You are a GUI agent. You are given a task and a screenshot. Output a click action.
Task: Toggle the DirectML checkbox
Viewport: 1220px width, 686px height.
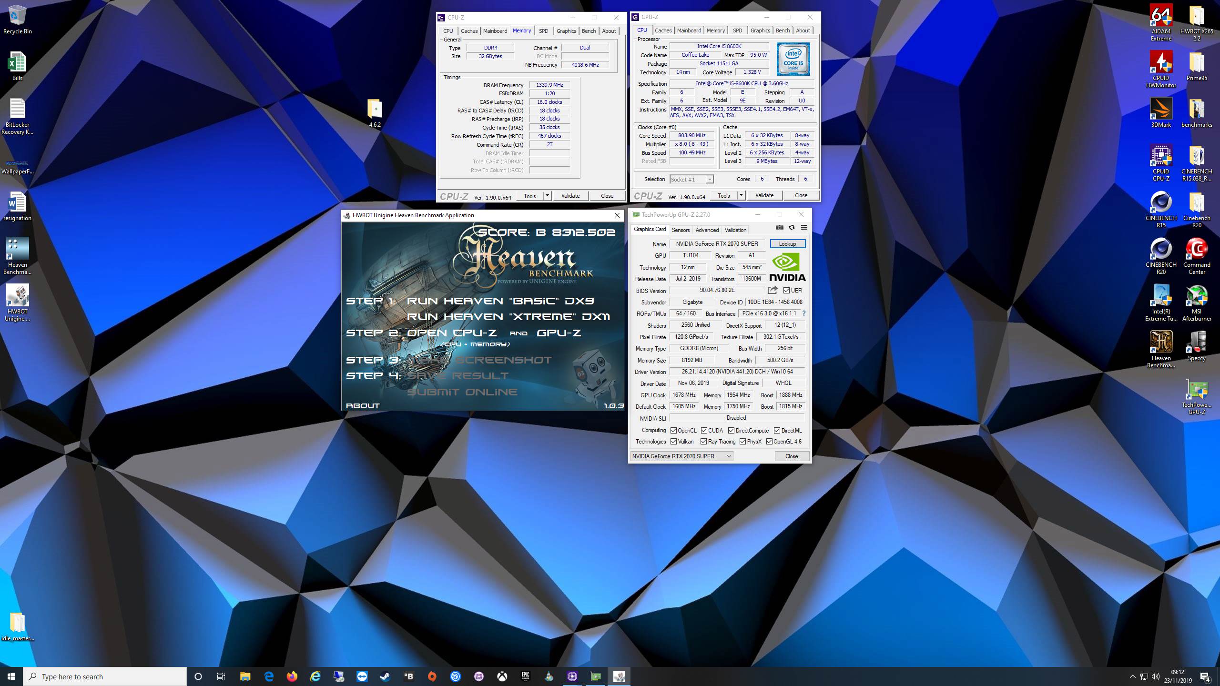[777, 430]
